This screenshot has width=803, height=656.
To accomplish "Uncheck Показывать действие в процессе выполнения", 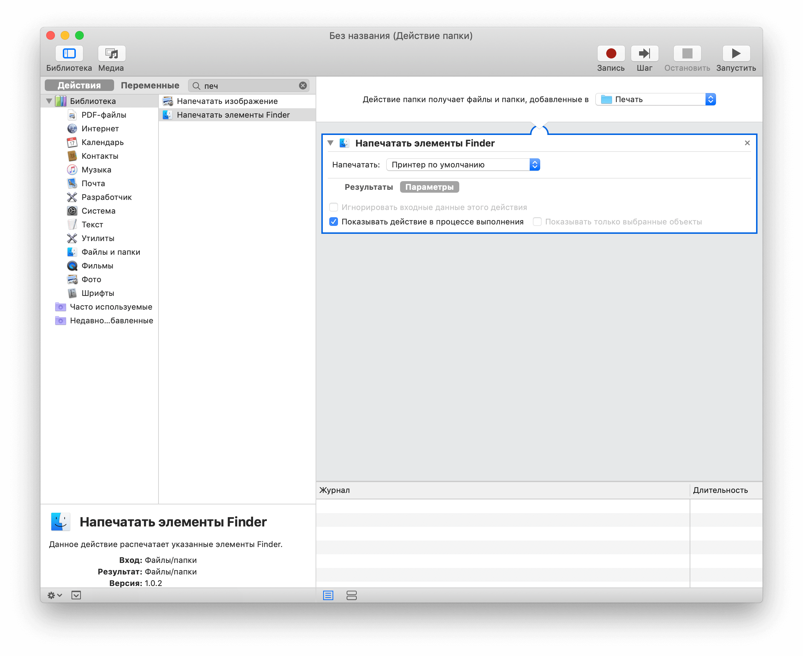I will [334, 222].
